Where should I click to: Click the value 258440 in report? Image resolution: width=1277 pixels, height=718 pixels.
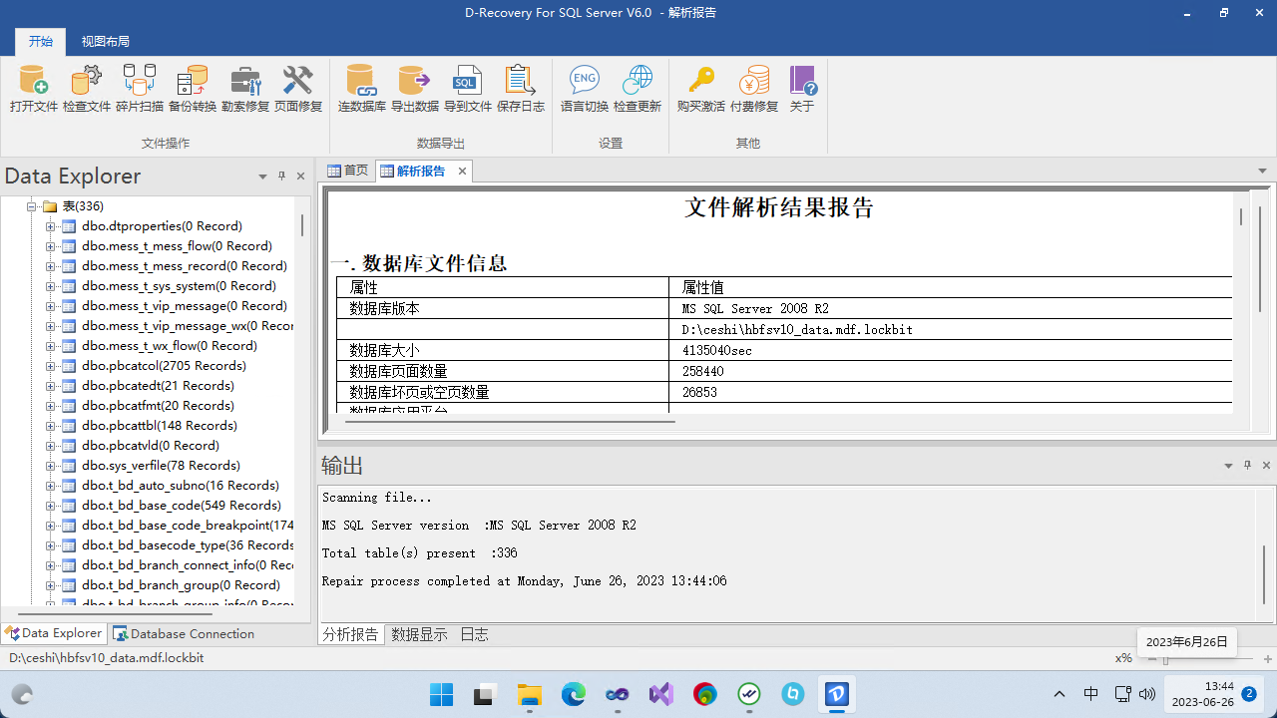(x=703, y=371)
